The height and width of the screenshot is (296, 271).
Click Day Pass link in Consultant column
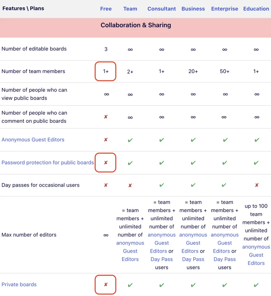162,259
